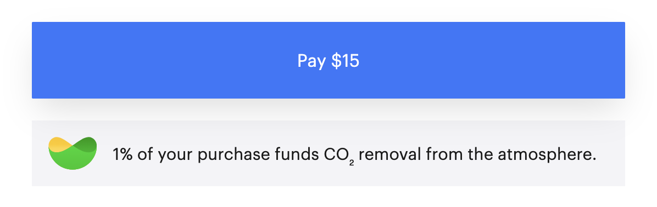
Task: Click the word "Pay" on the blue button
Action: point(311,61)
